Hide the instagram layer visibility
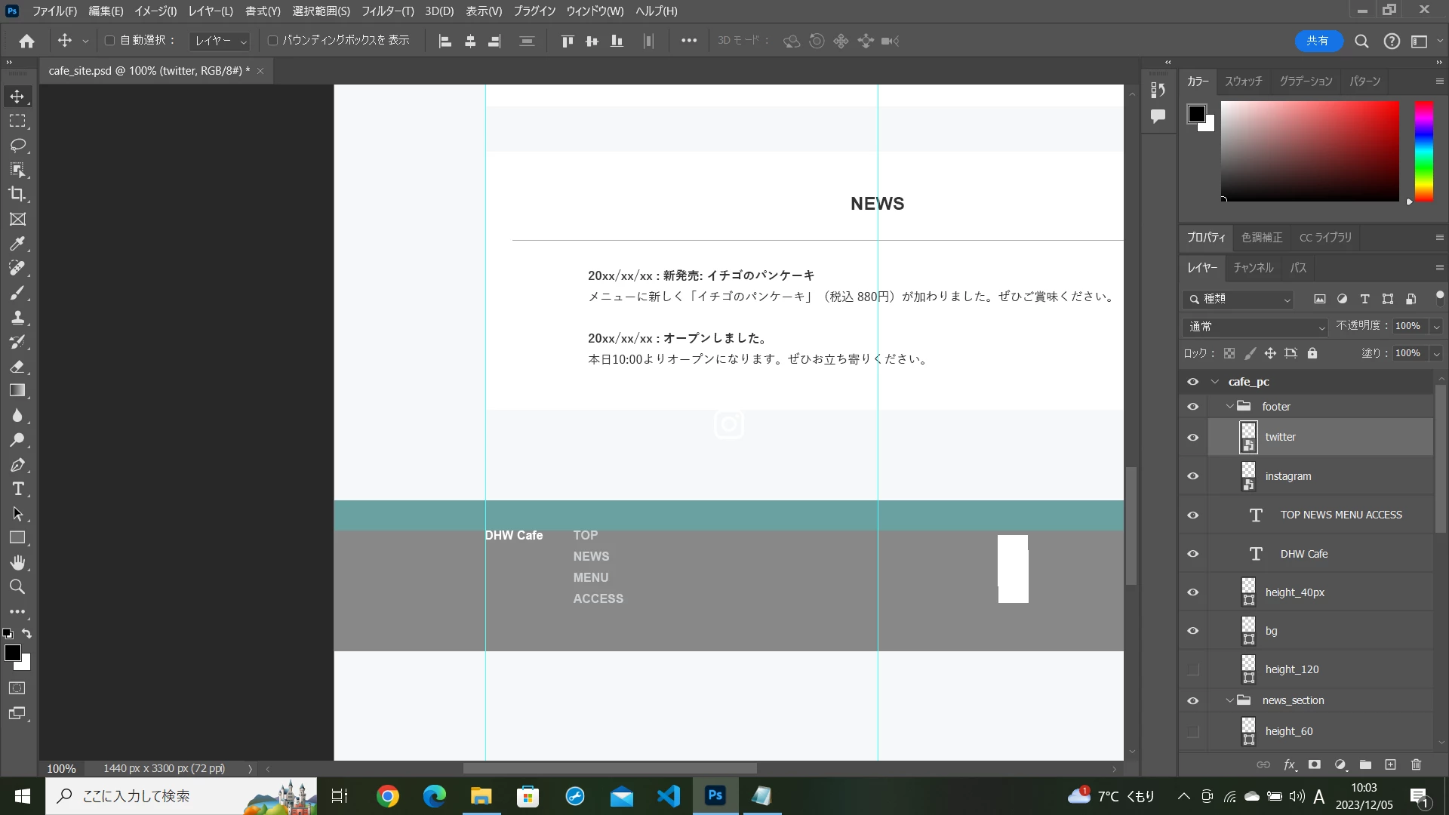Screen dimensions: 1449x815 [1192, 476]
